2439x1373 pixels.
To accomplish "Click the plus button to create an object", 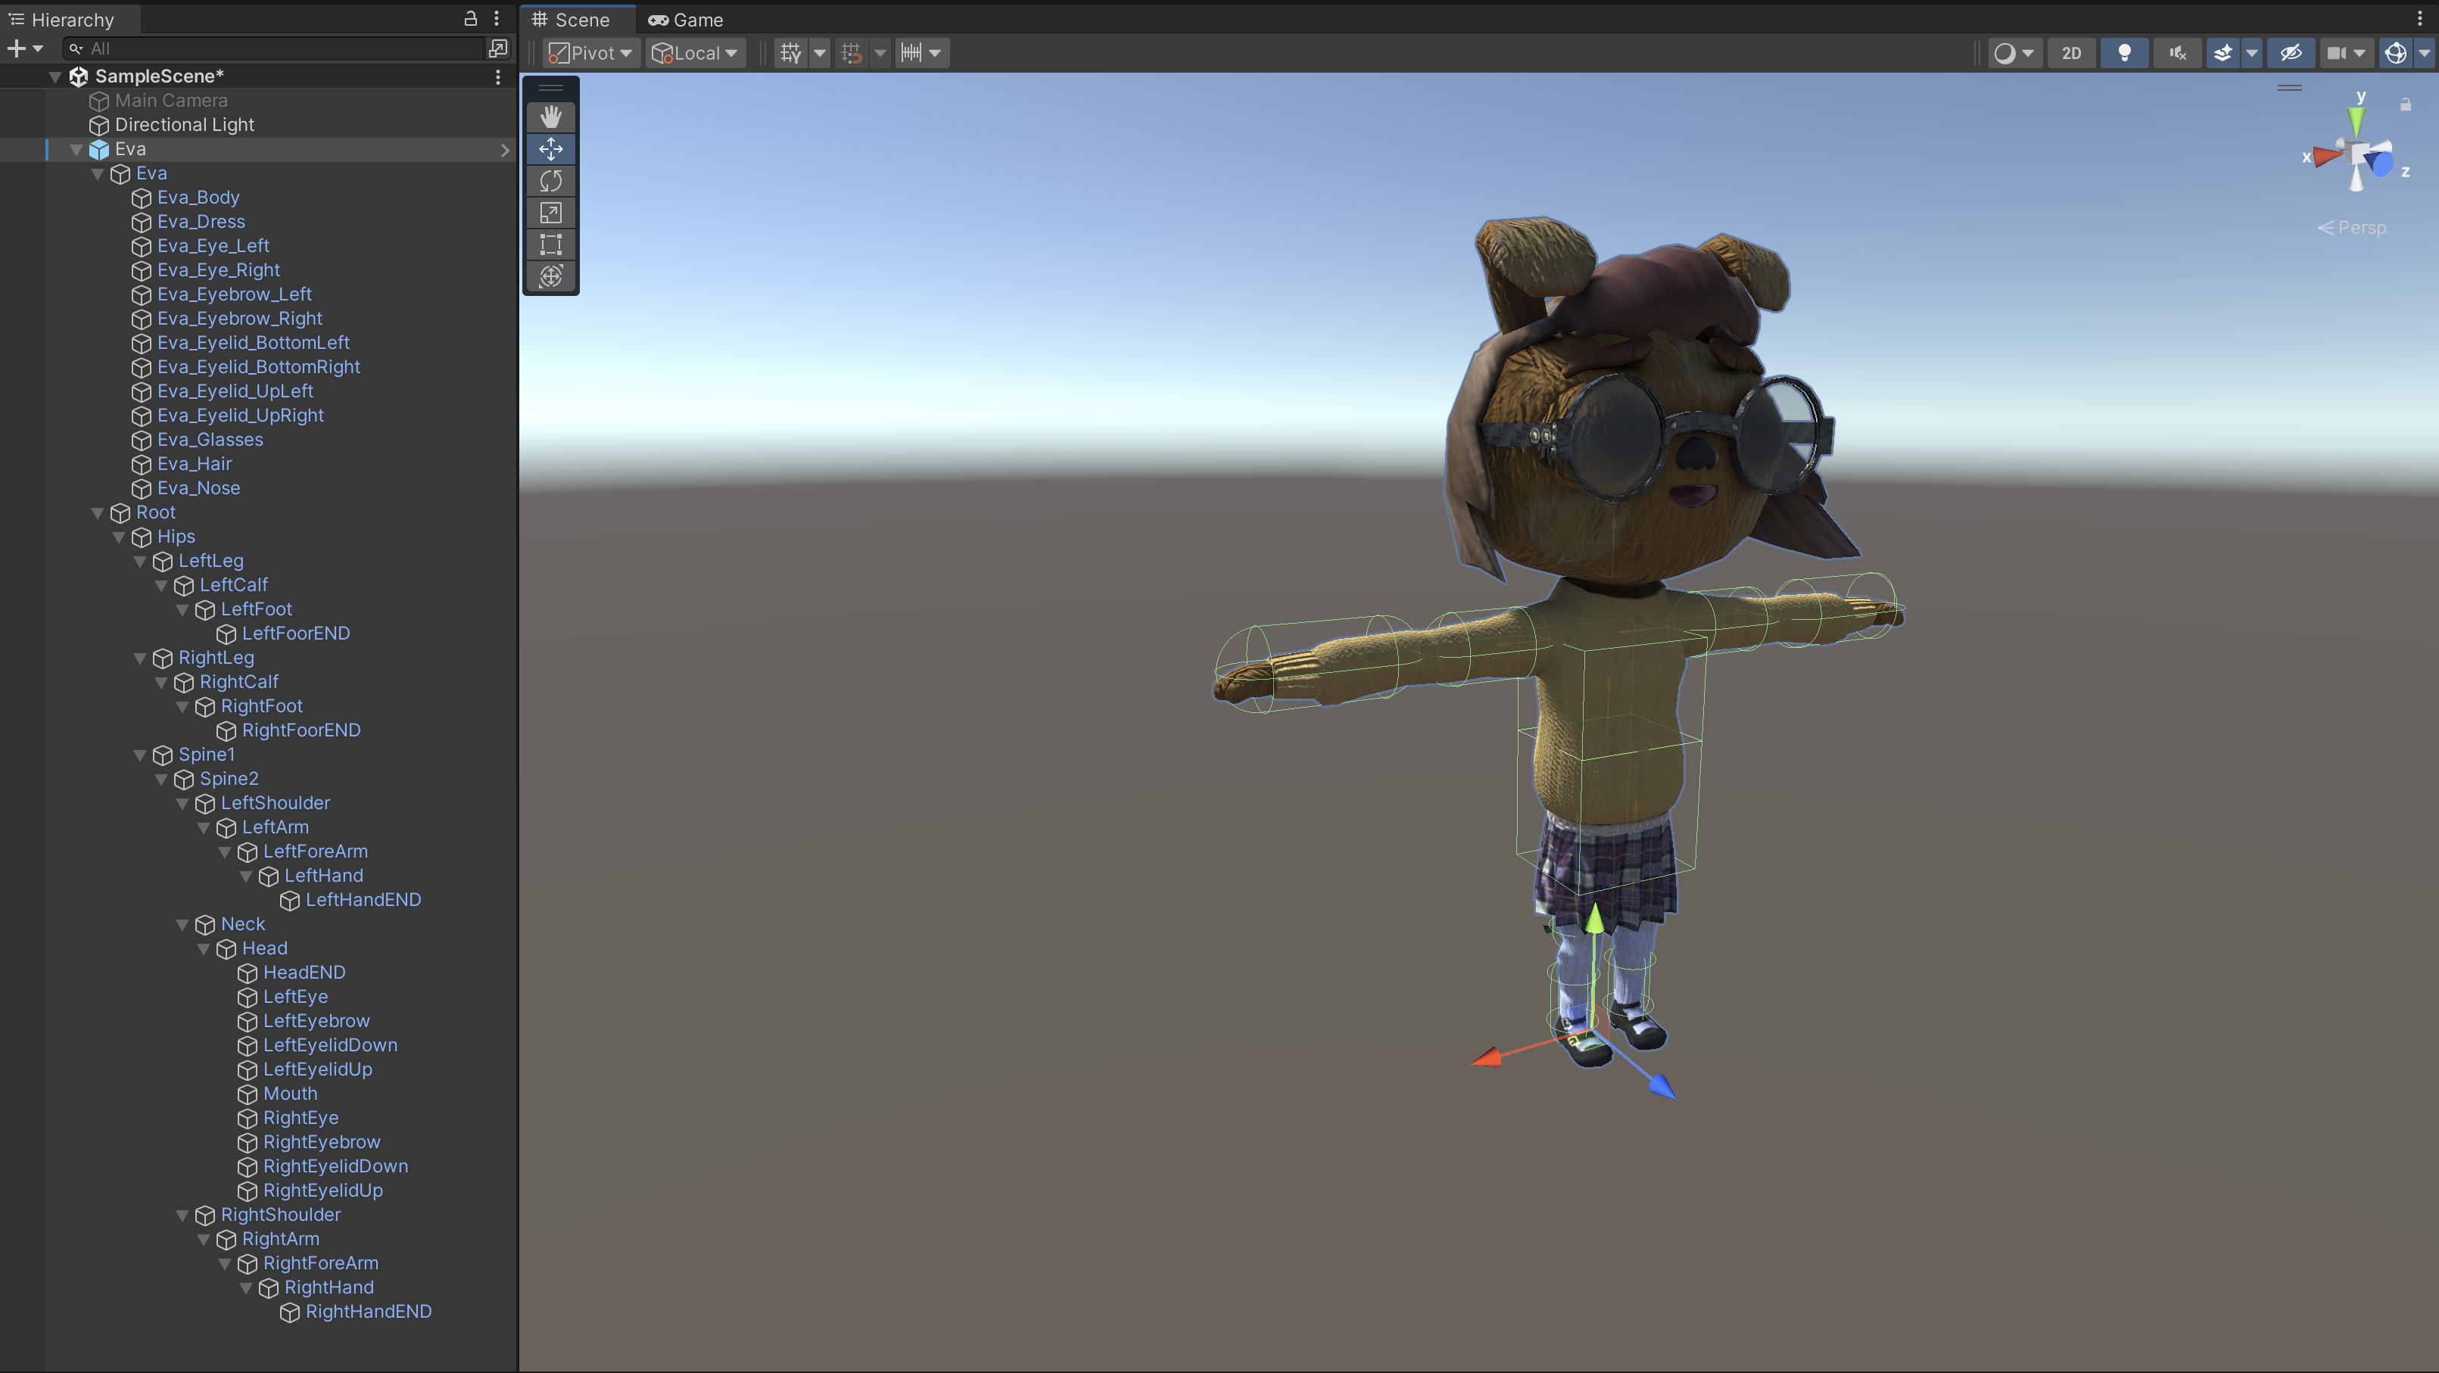I will click(x=16, y=48).
